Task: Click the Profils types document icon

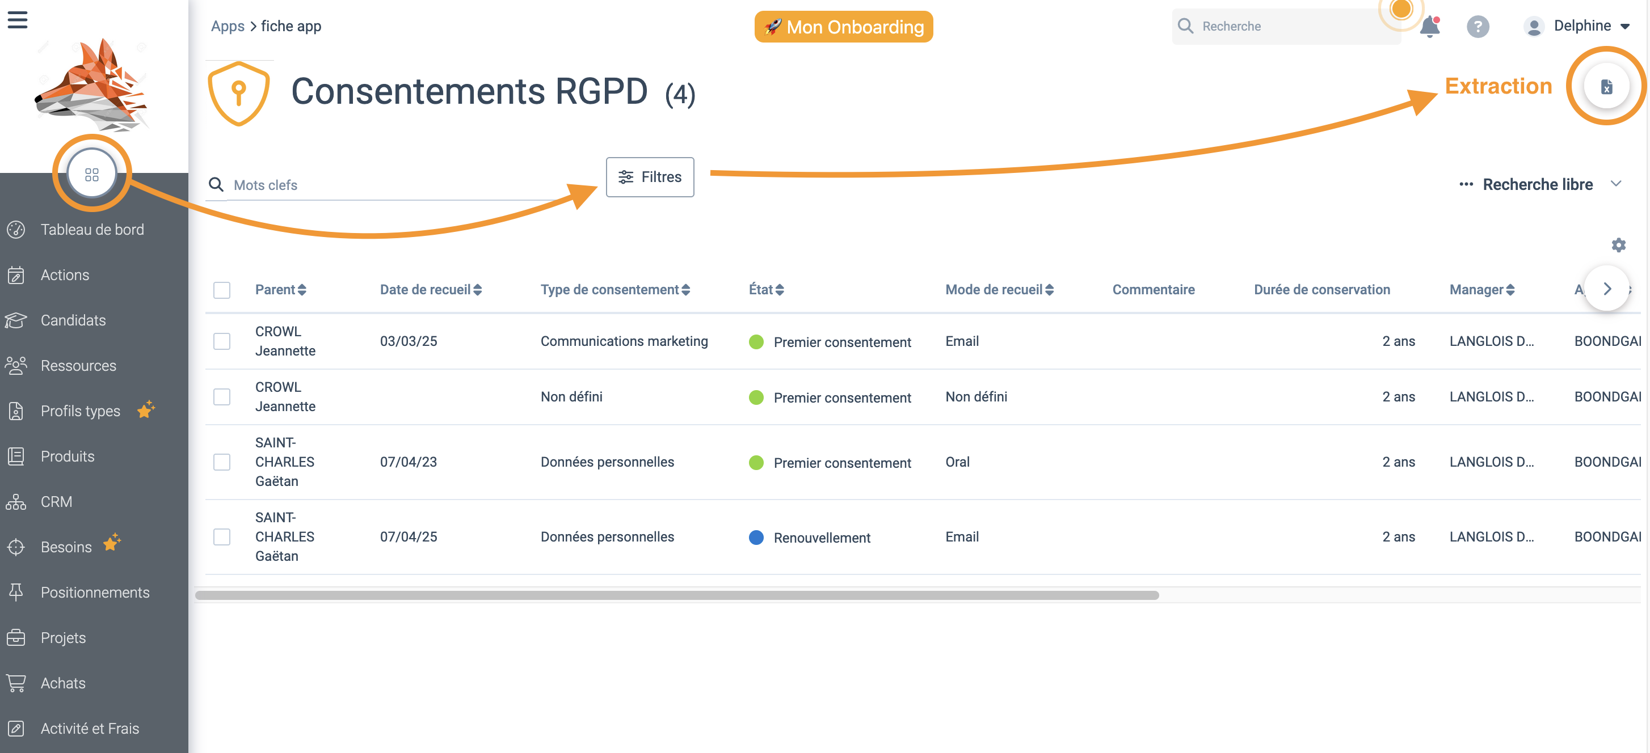Action: [x=16, y=411]
